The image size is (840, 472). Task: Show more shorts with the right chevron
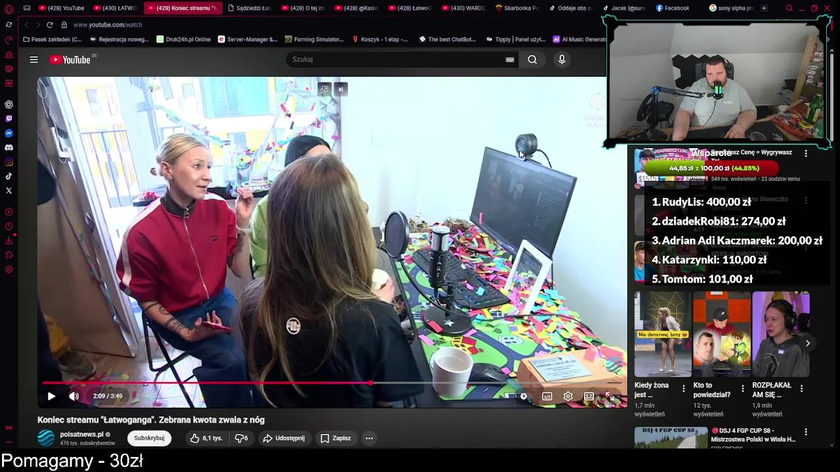coord(808,343)
